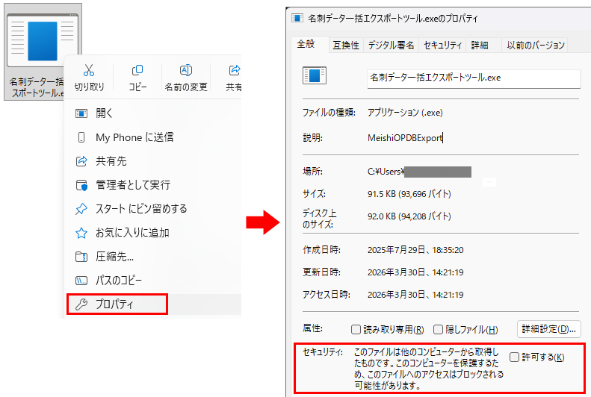The width and height of the screenshot is (591, 397).
Task: Click 共有先 in the context menu
Action: [111, 161]
